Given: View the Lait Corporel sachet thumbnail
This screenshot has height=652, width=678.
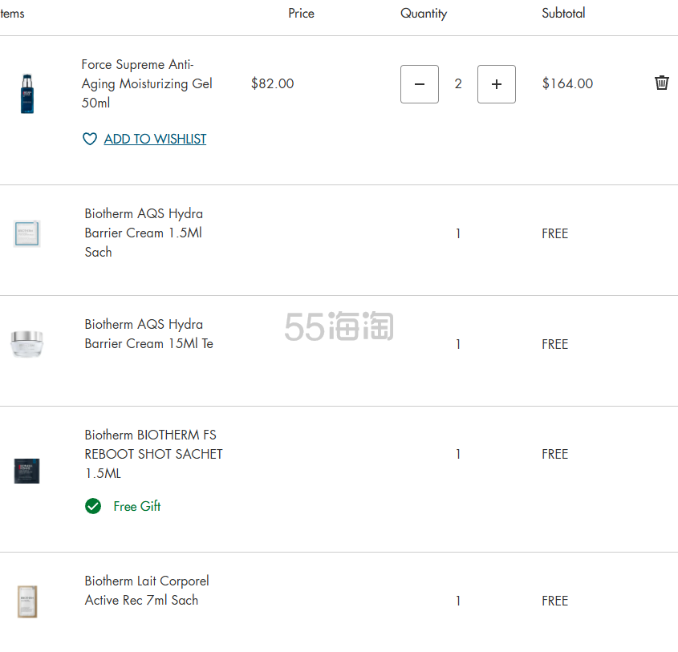Looking at the screenshot, I should coord(27,601).
